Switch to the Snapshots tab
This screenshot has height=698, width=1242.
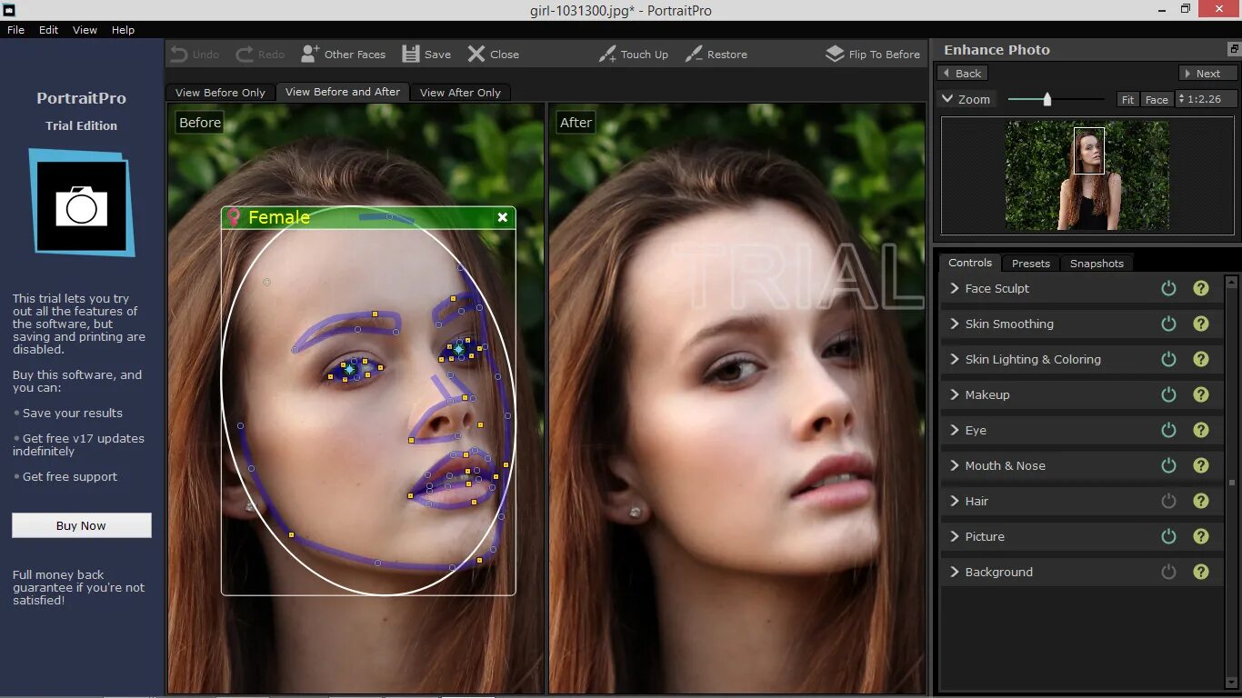(1097, 264)
